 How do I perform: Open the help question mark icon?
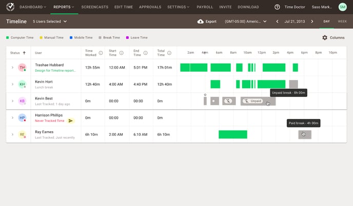coord(277,7)
